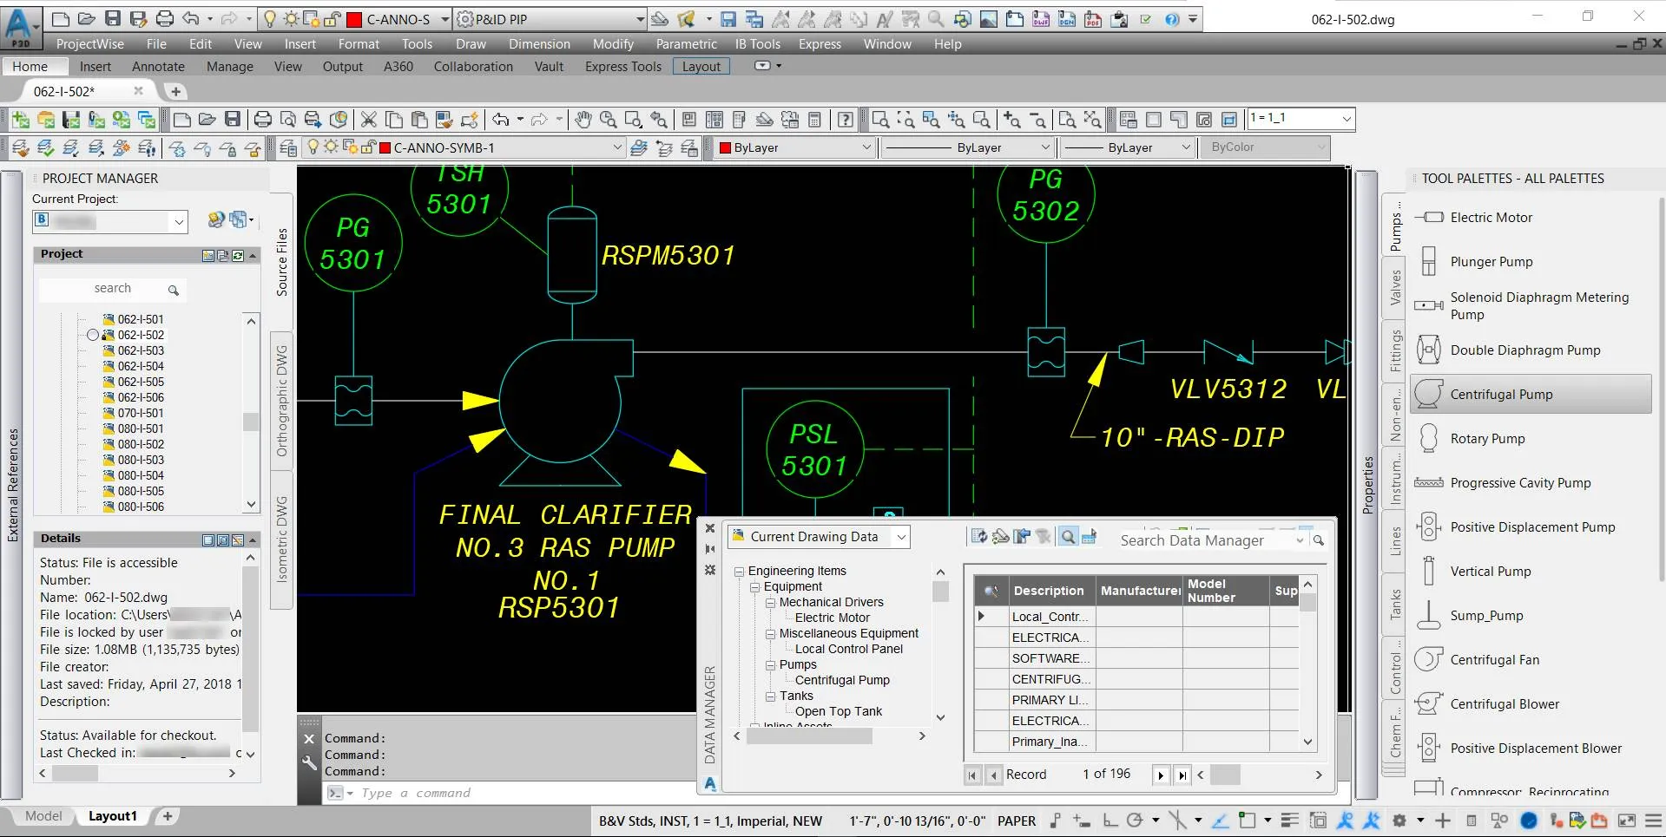
Task: Click the Search icon in Data Manager toolbar
Action: [x=1068, y=537]
